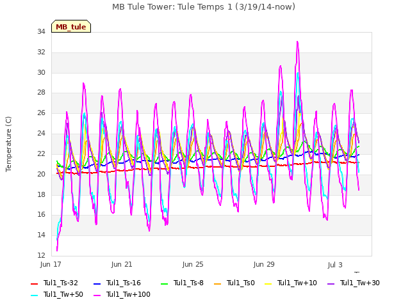This screenshot has width=410, height=307.
Task: Click the 18 y-axis tick label
Action: 41,194
